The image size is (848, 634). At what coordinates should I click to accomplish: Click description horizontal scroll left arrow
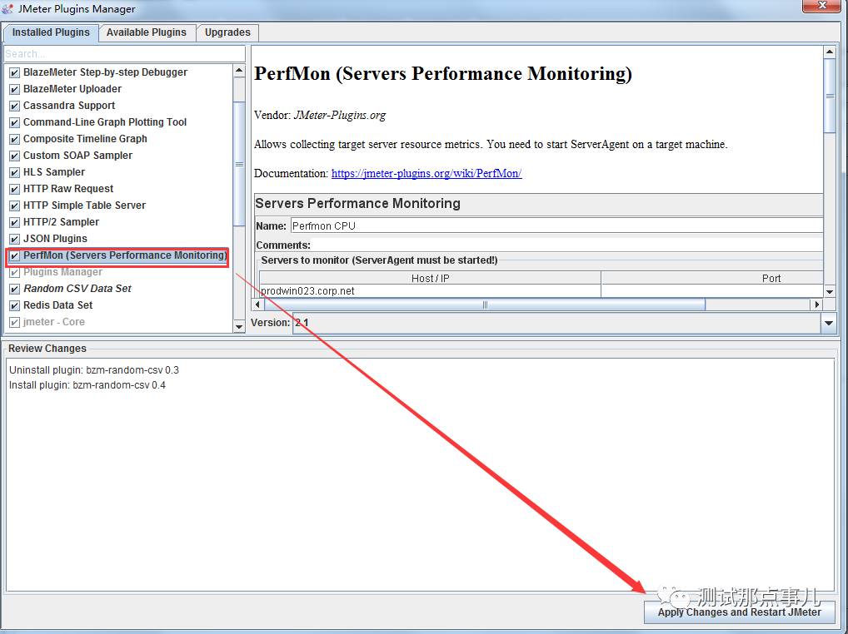coord(258,305)
